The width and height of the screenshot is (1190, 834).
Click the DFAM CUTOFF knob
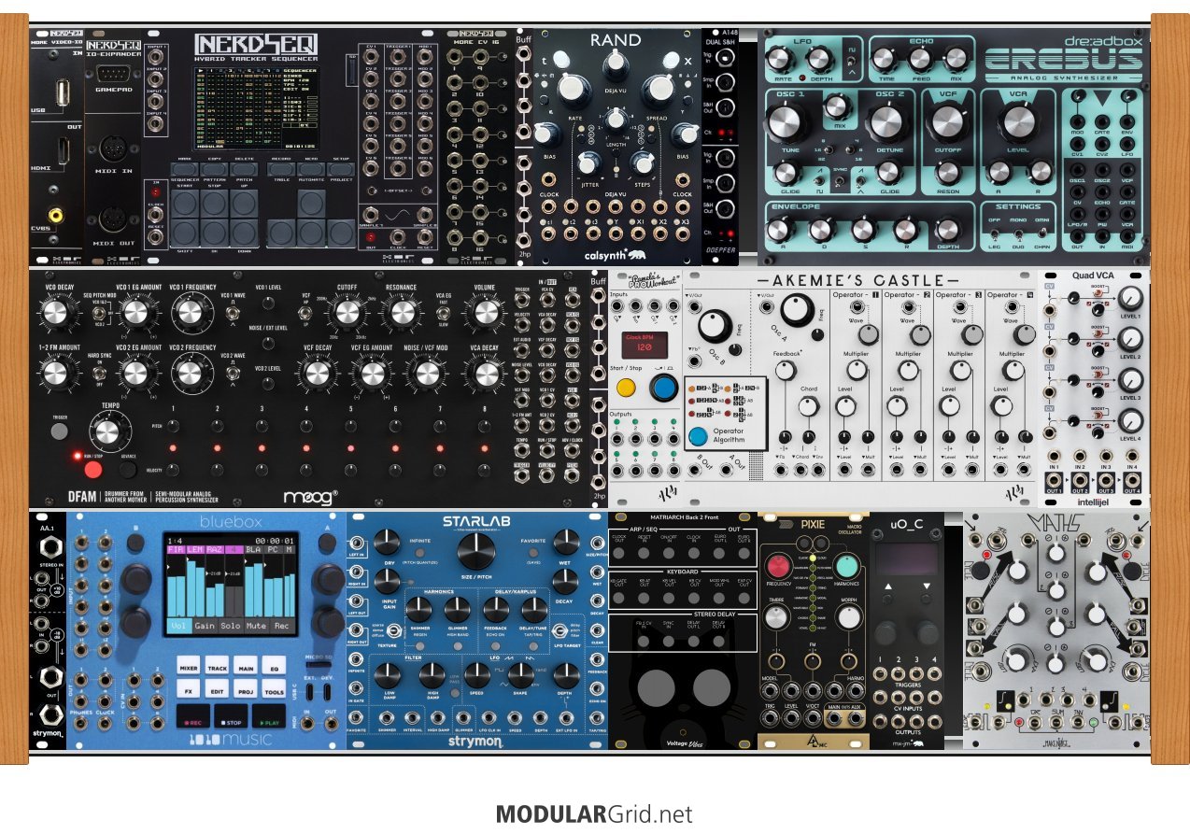coord(348,313)
